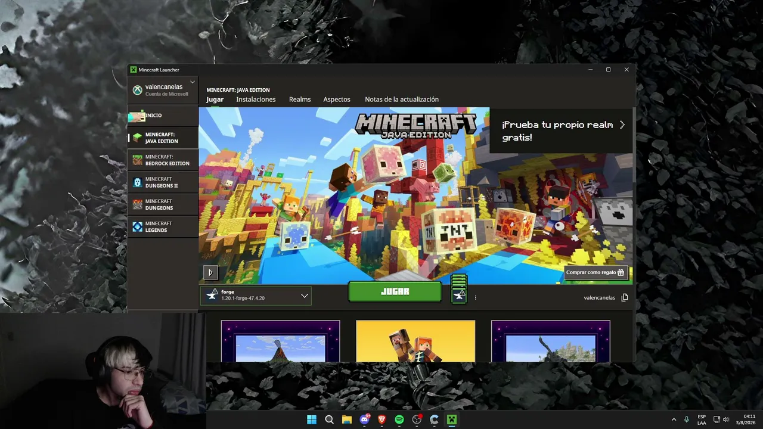Screen dimensions: 763x429
Task: Open Spotify from the taskbar
Action: click(x=399, y=419)
